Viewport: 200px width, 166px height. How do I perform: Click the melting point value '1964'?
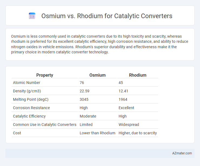[123, 99]
